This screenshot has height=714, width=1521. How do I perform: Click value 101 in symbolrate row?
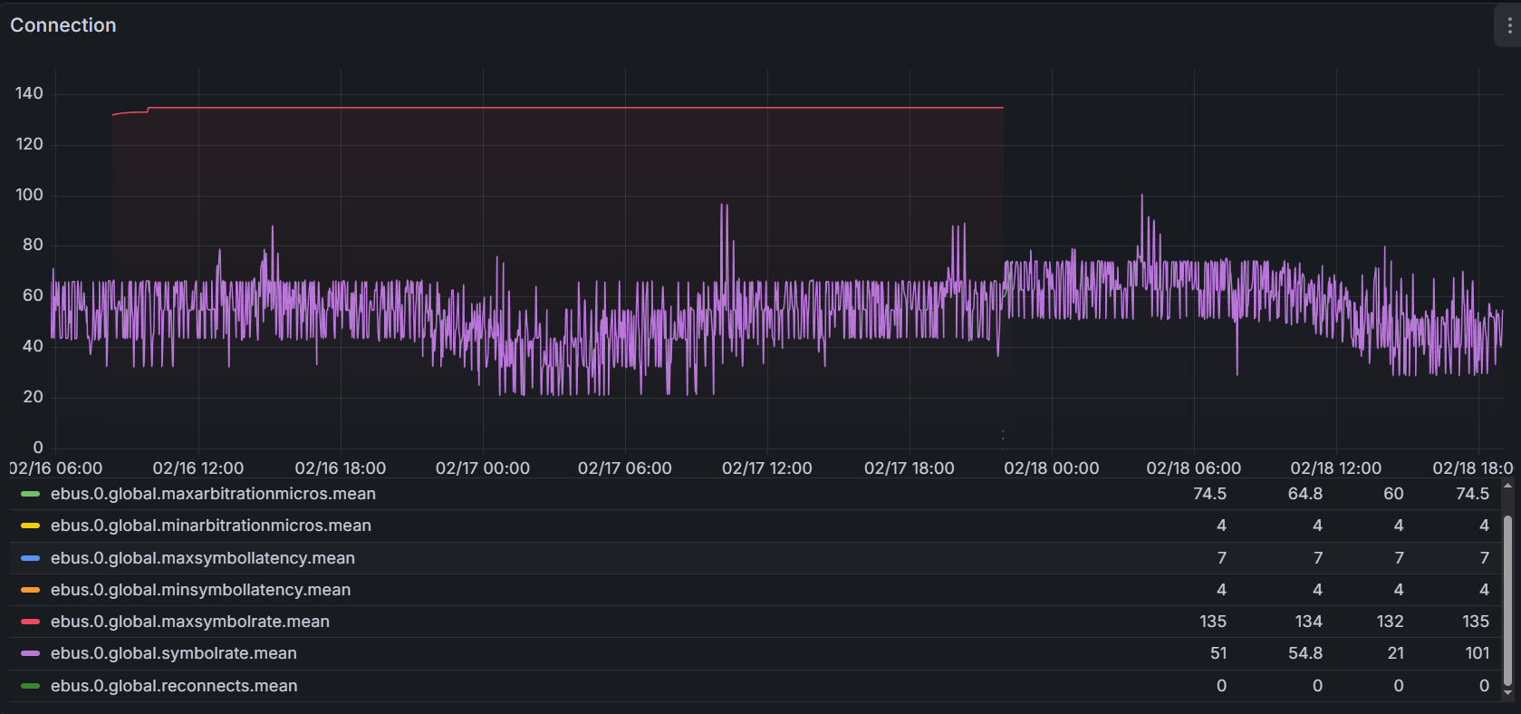[1478, 653]
